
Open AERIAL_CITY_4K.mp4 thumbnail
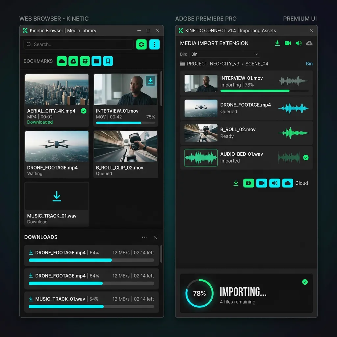tap(57, 90)
